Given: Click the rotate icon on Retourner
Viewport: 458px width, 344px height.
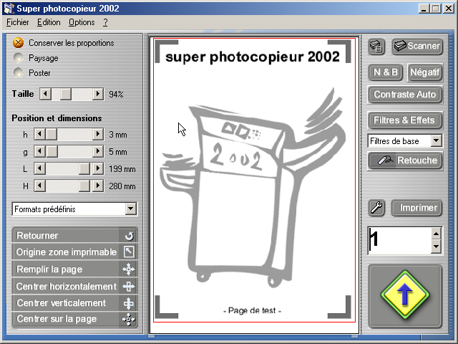Looking at the screenshot, I should pos(129,236).
